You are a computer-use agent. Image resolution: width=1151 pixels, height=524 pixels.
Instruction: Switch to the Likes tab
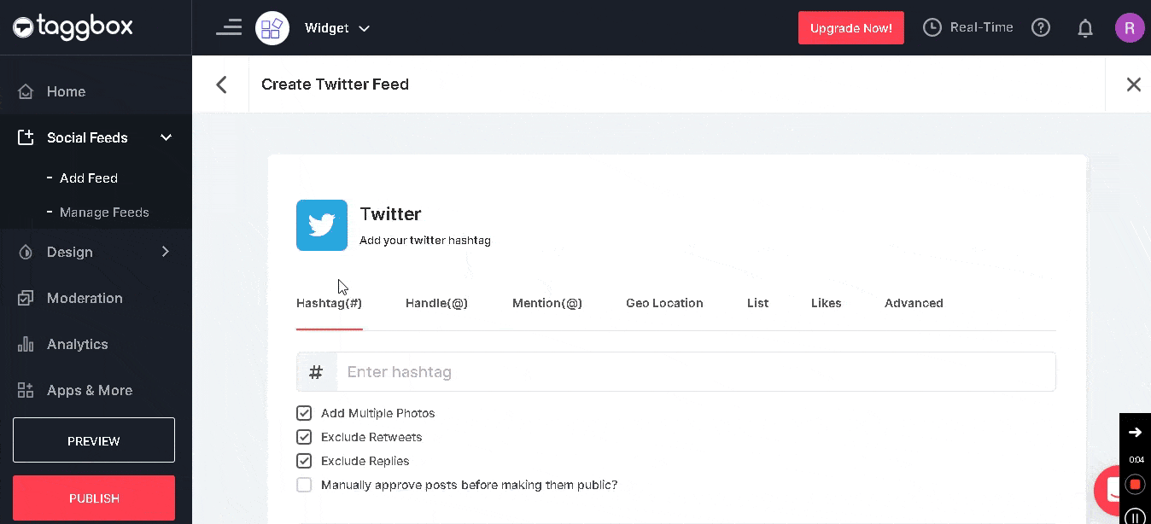click(827, 303)
